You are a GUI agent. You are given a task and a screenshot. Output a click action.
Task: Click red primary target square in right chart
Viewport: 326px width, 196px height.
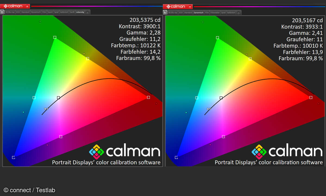(x=311, y=97)
